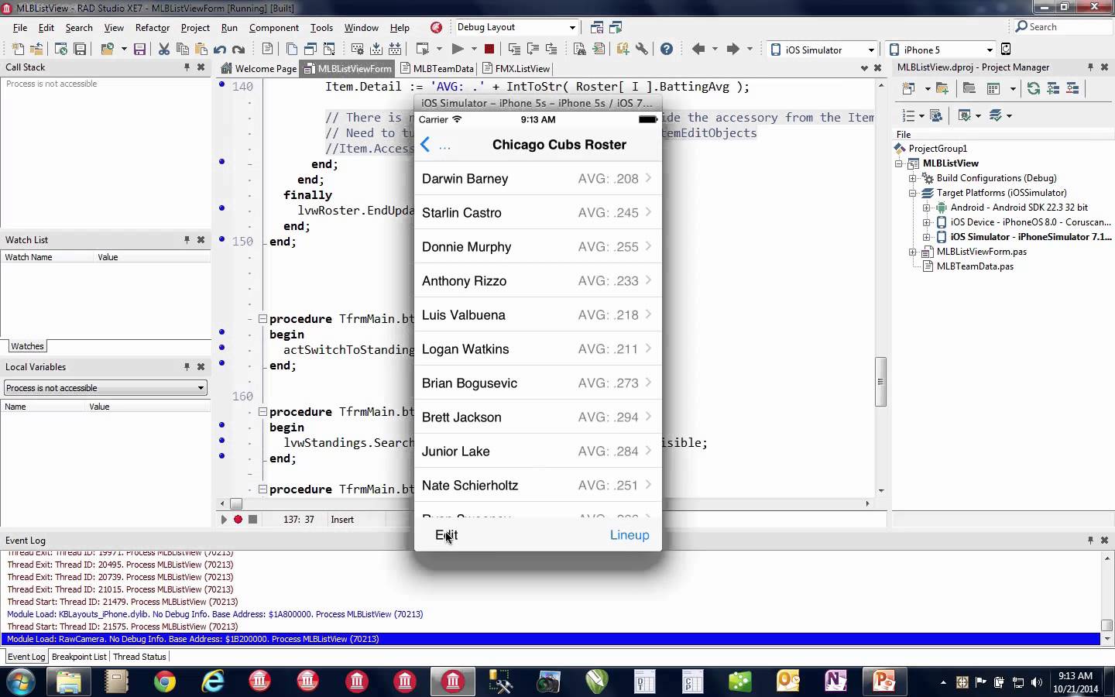Click the red globe icon beside Help menu
This screenshot has width=1115, height=697.
pyautogui.click(x=436, y=27)
